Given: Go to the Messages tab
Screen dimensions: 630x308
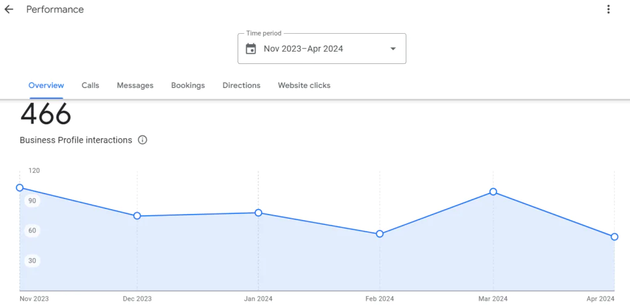Looking at the screenshot, I should click(135, 85).
